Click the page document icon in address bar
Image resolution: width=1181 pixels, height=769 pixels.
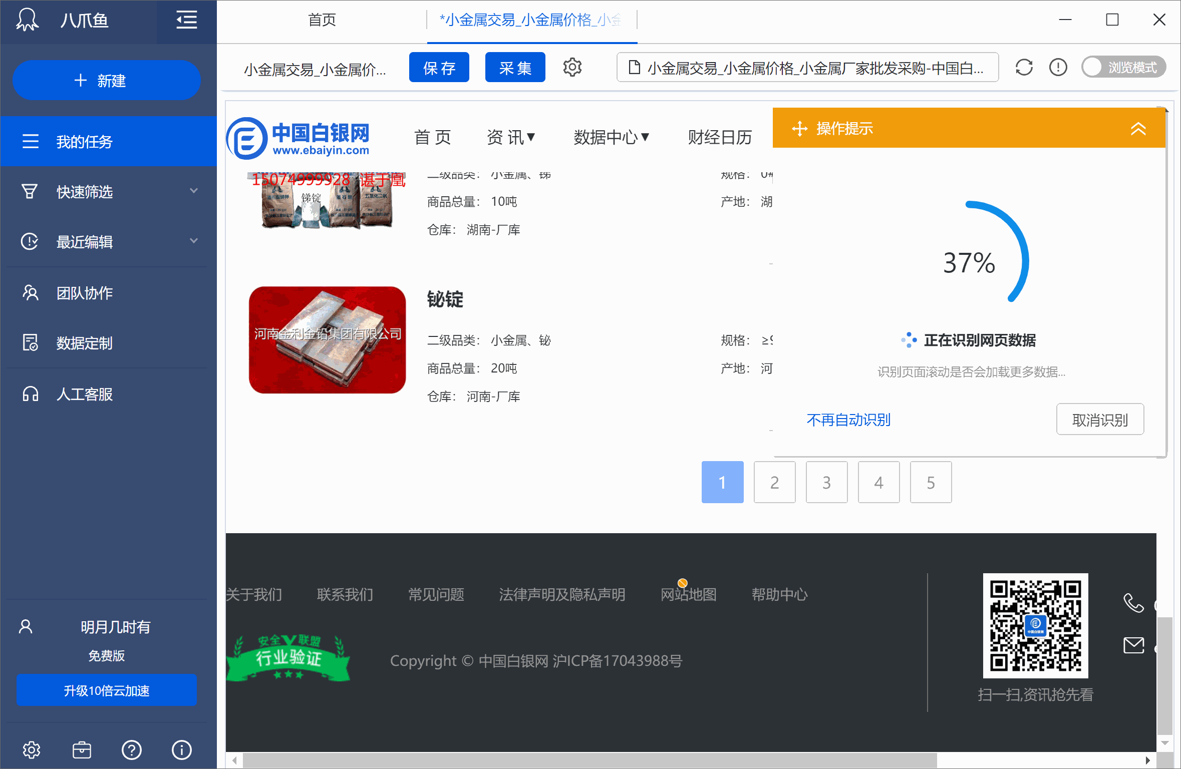point(634,67)
